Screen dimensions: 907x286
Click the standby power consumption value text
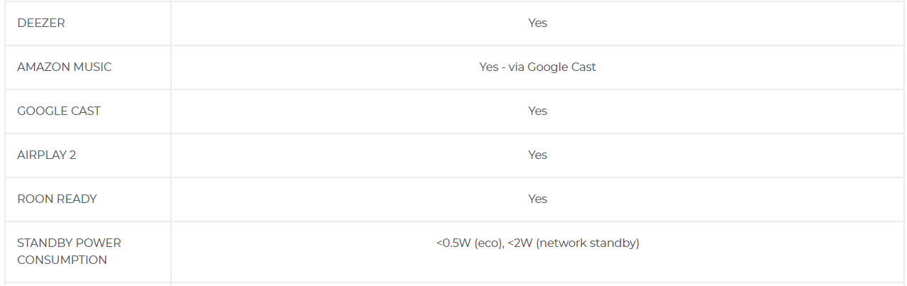(537, 243)
